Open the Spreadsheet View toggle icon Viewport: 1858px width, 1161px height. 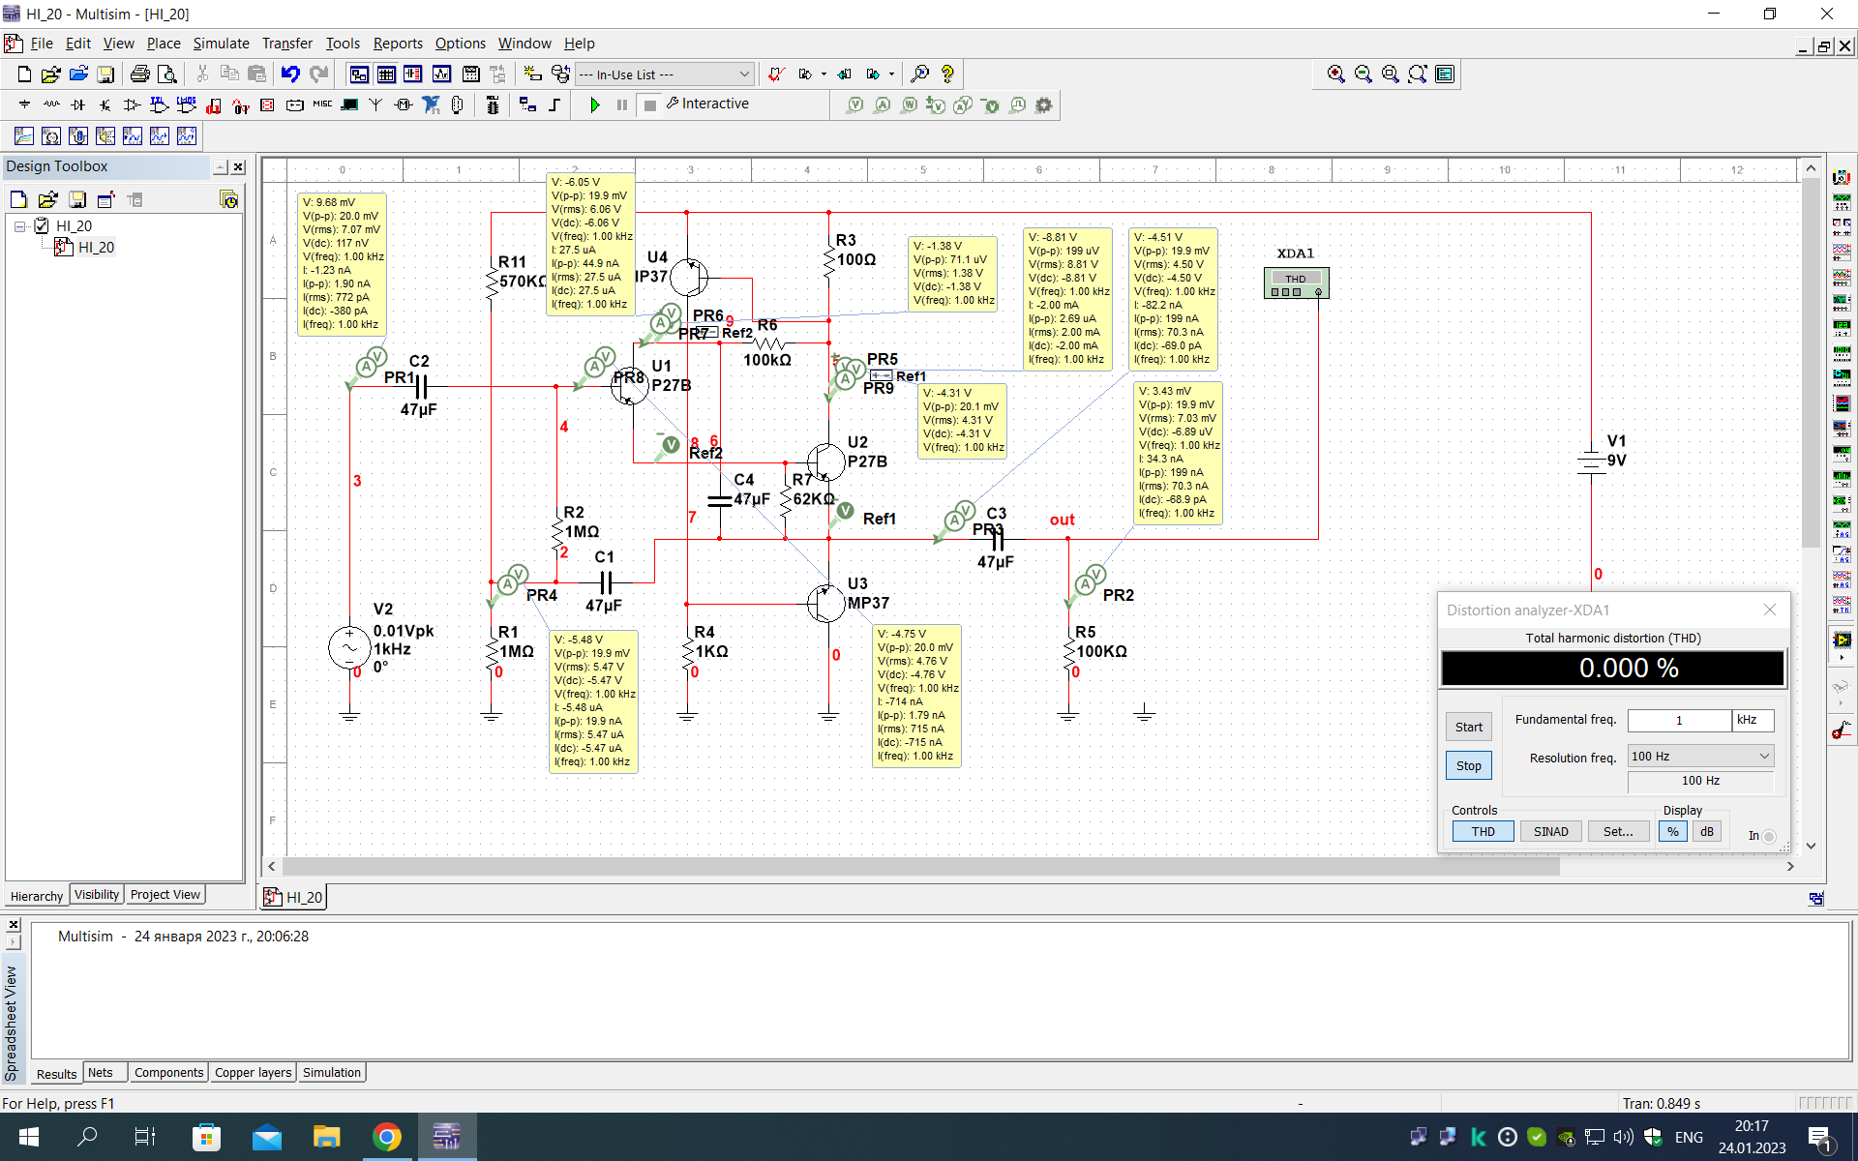point(386,74)
